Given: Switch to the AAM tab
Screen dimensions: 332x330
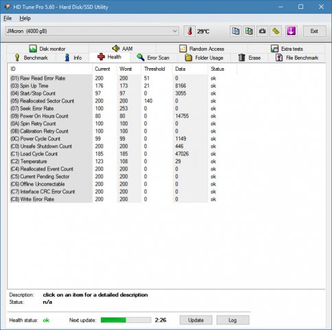Looking at the screenshot, I should (x=122, y=49).
